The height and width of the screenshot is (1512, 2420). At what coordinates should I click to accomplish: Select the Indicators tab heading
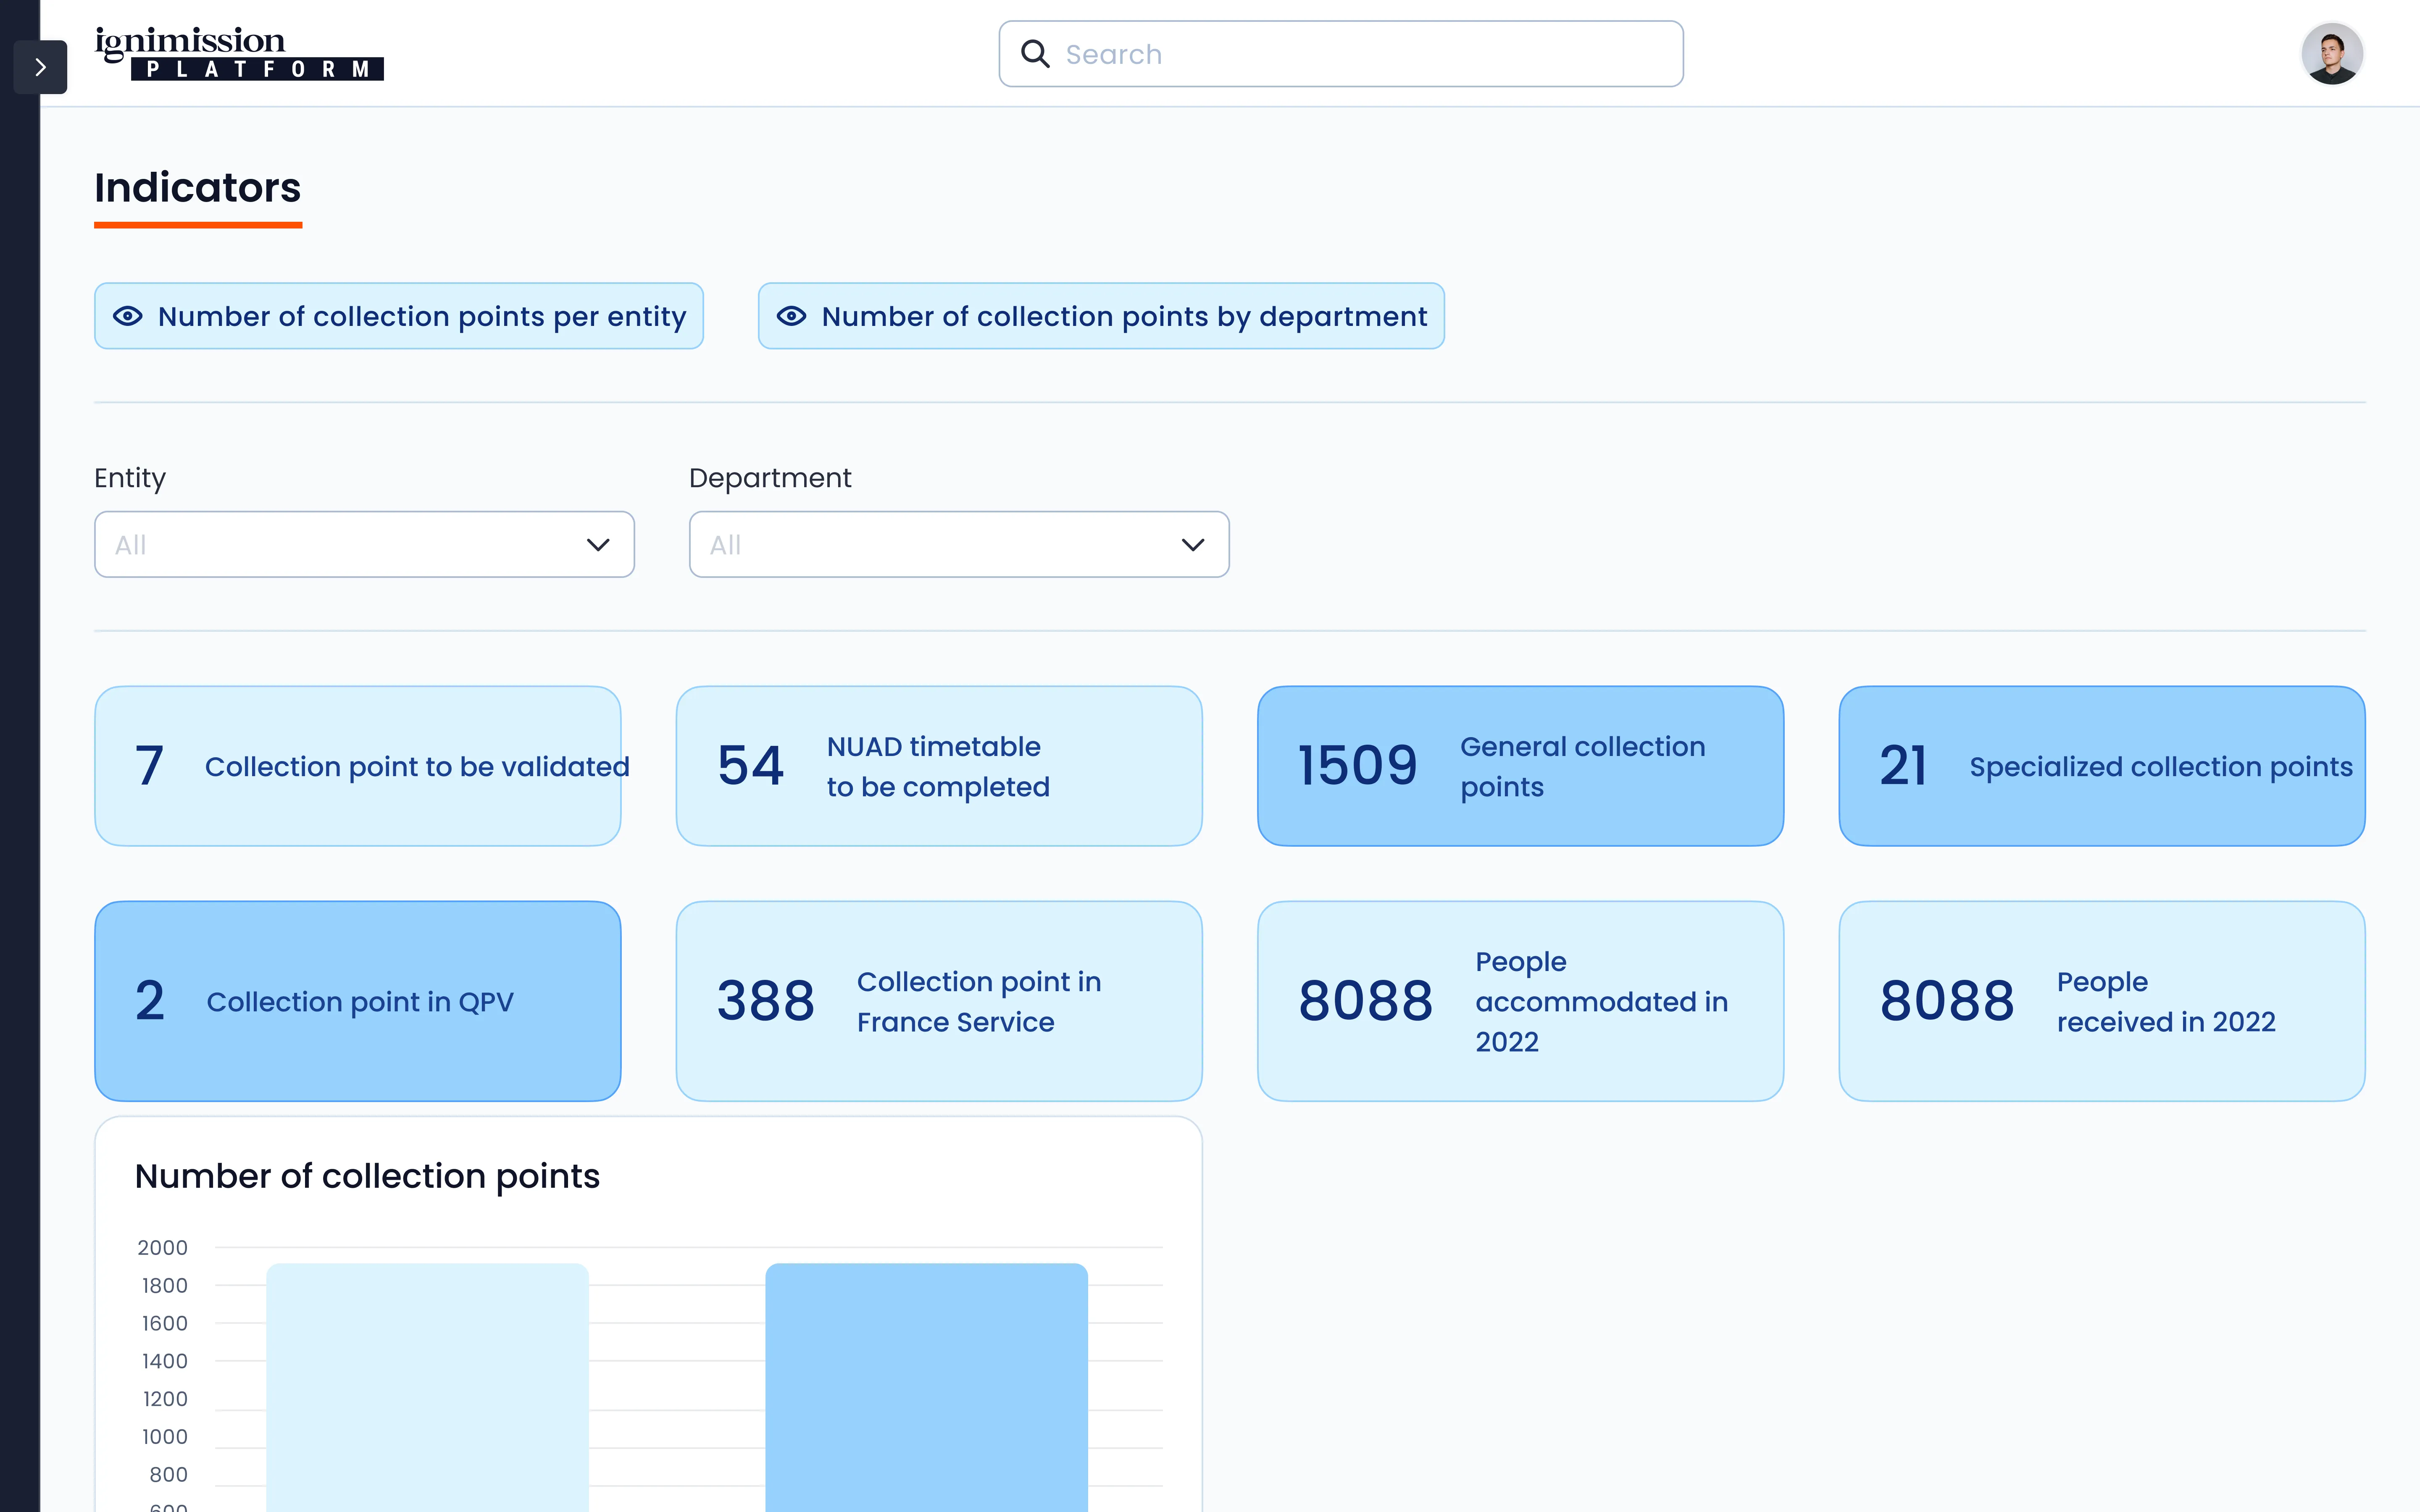(198, 188)
